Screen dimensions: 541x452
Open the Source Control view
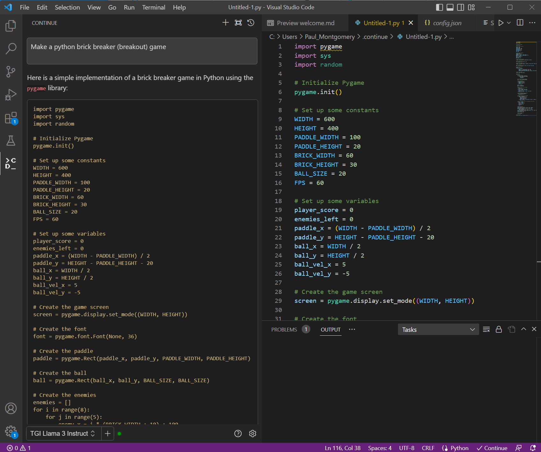tap(11, 72)
